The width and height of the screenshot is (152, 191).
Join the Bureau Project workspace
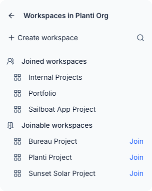tap(136, 142)
